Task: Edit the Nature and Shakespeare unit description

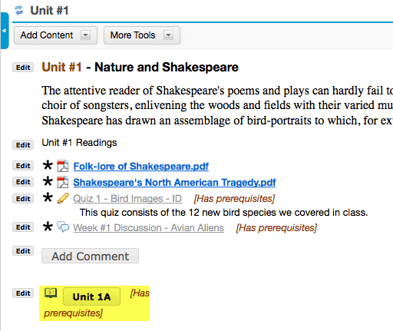Action: (x=23, y=68)
